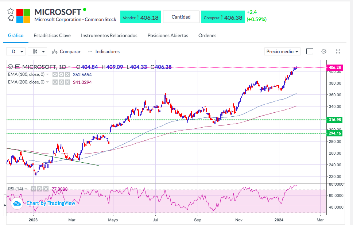
Task: Open settings gear for EMA 100
Action: 61,74
